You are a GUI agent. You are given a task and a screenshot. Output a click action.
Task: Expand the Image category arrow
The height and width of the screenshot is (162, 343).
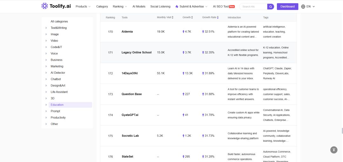tap(46, 34)
